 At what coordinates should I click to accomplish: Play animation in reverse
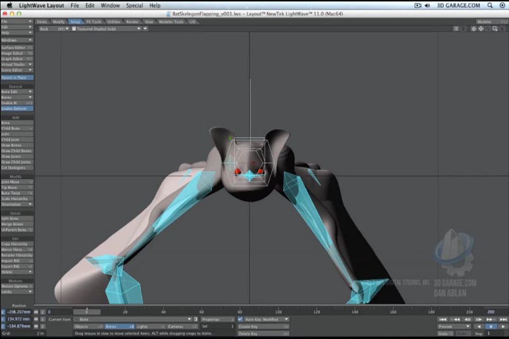(x=479, y=327)
